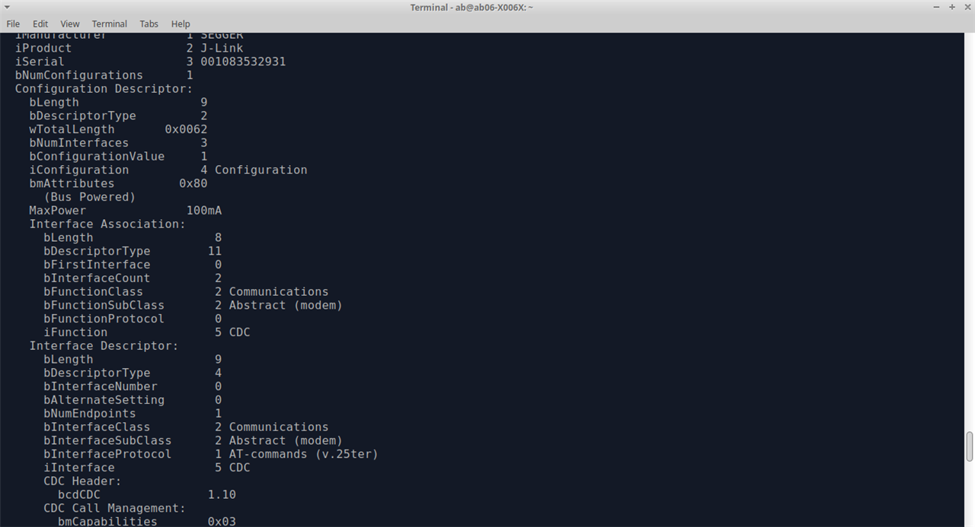The height and width of the screenshot is (527, 975).
Task: Click the serial number 001083532931
Action: point(243,62)
